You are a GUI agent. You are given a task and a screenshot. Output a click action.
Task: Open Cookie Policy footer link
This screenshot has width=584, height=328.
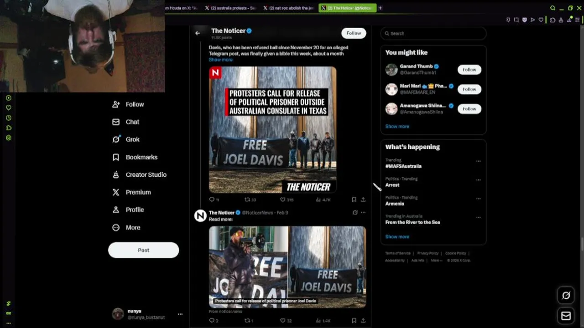(456, 253)
